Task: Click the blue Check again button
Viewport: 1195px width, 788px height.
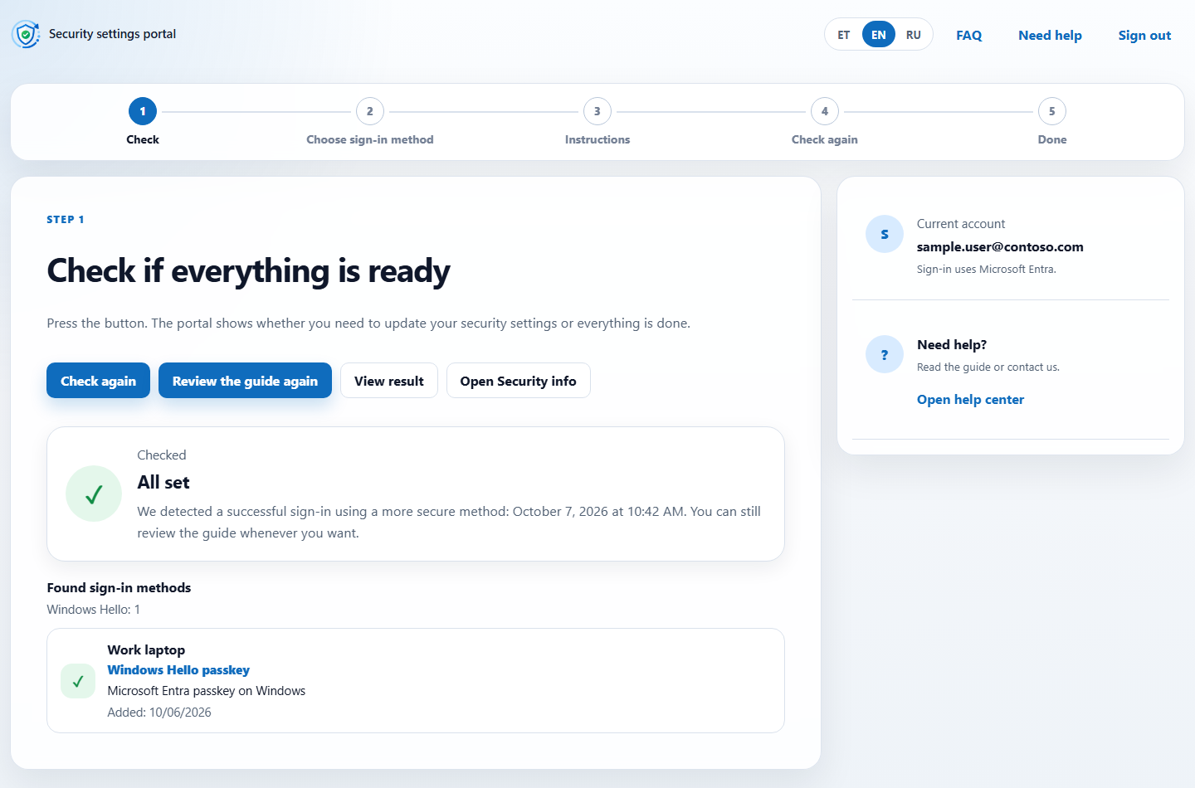Action: tap(98, 381)
